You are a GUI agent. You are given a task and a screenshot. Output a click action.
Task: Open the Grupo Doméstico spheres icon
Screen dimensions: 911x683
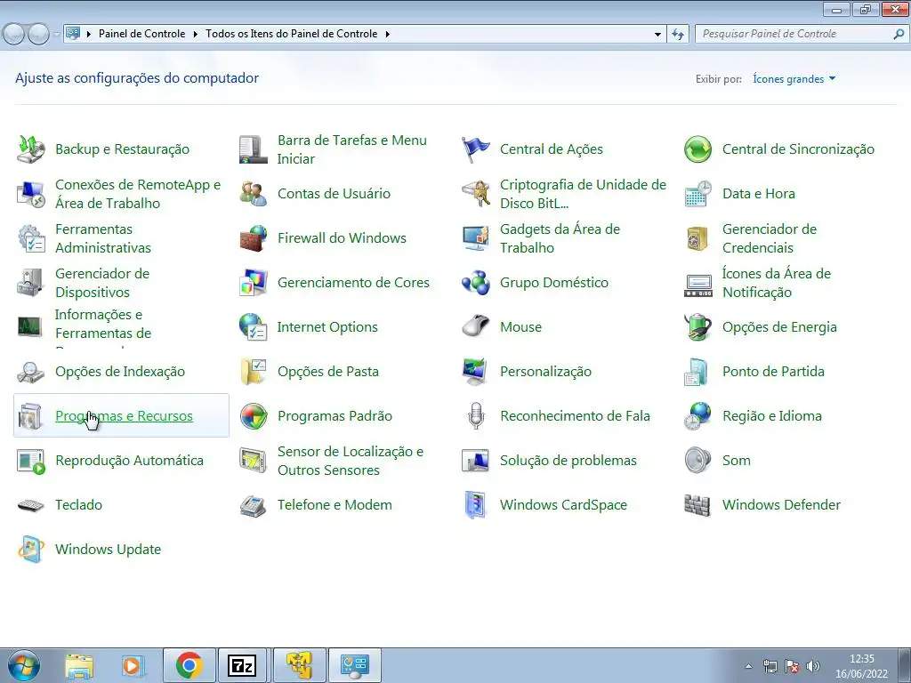point(475,283)
